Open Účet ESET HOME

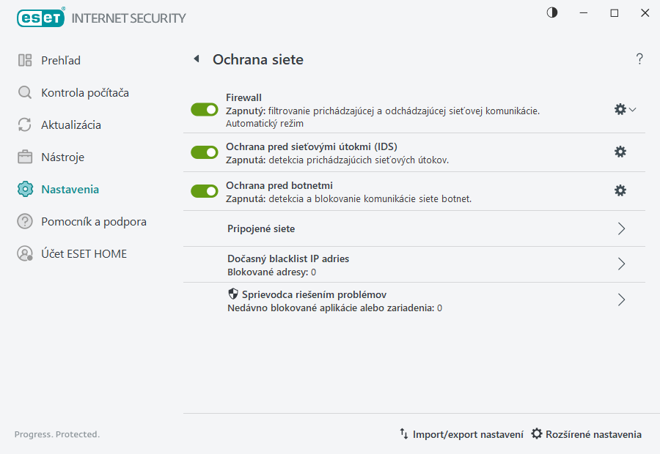click(x=82, y=253)
